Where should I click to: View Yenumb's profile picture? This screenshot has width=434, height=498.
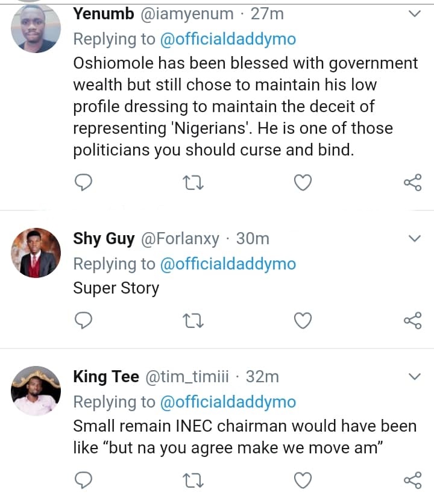[x=36, y=28]
